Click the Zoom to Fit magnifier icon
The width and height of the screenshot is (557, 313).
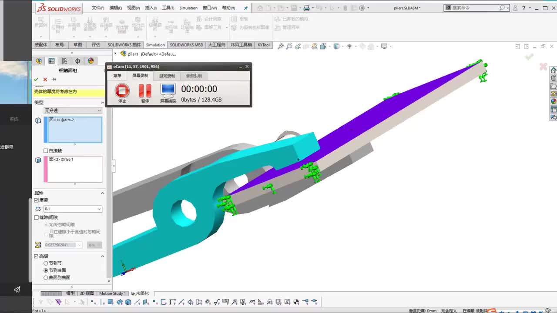281,46
